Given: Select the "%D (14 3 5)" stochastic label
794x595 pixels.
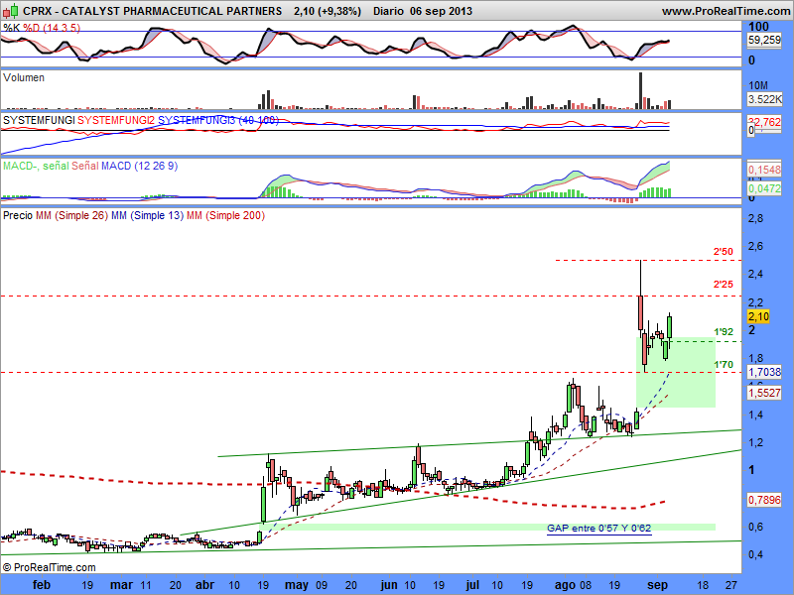Looking at the screenshot, I should [x=52, y=28].
